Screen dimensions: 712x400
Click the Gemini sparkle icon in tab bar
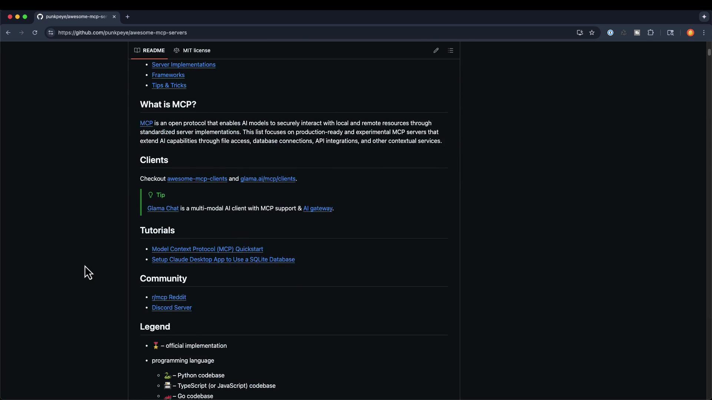pyautogui.click(x=704, y=17)
